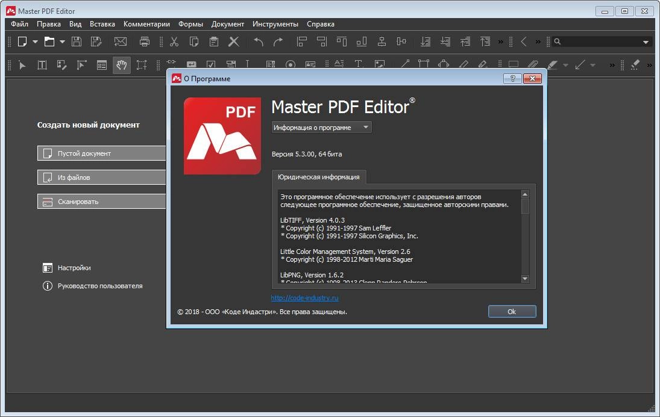Click the 'Пустой документ' button
This screenshot has width=660, height=417.
tap(101, 153)
